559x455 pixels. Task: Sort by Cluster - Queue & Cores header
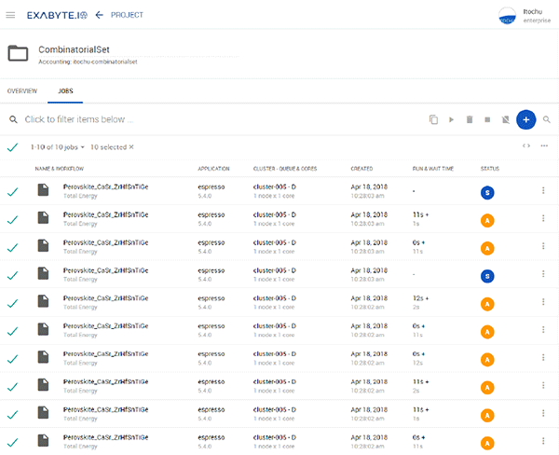[285, 169]
